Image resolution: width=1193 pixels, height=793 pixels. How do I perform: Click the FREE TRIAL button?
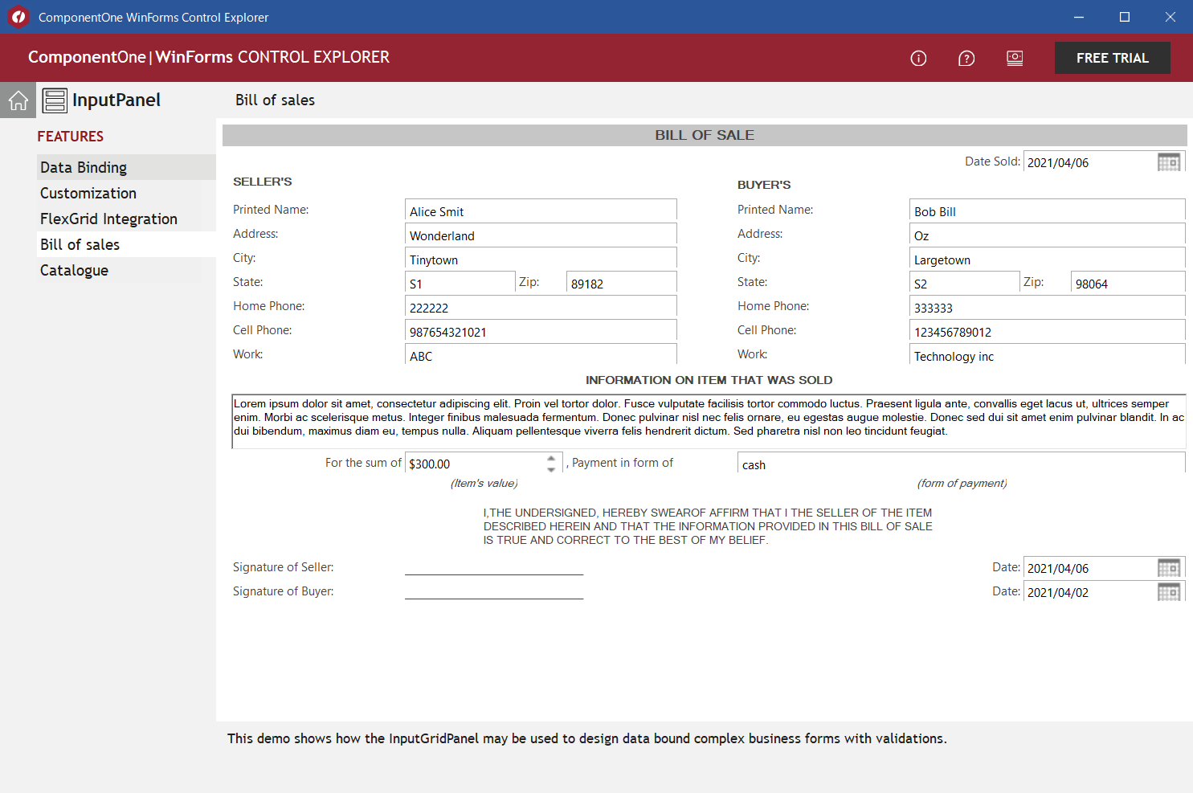(x=1112, y=58)
